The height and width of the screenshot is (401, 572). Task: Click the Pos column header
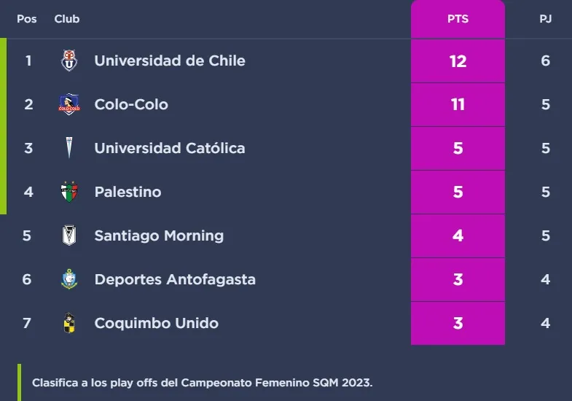point(27,19)
